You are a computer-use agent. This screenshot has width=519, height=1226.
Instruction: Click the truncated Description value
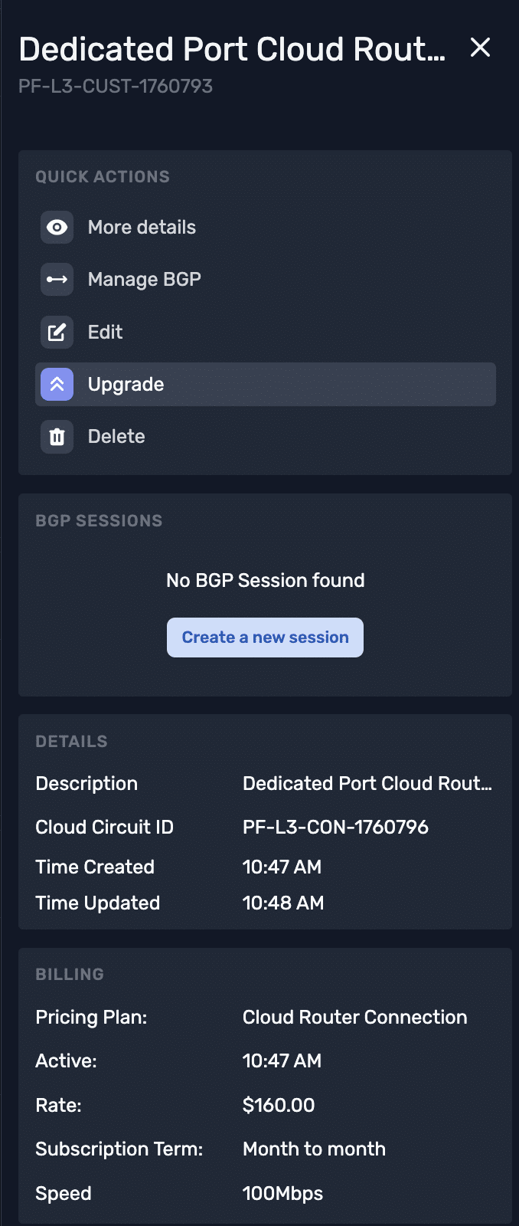point(367,783)
